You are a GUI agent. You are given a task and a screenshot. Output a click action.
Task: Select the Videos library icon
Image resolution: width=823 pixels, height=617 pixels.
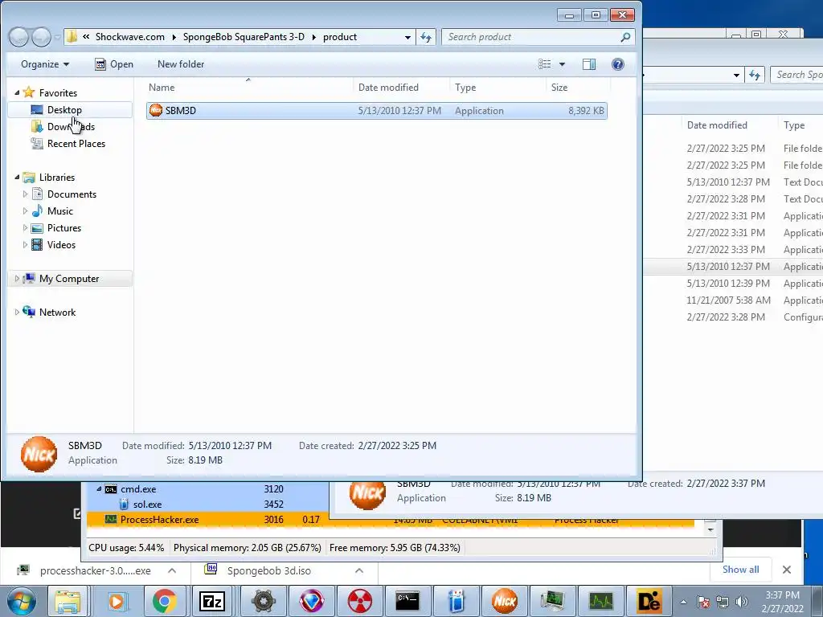[x=37, y=244]
